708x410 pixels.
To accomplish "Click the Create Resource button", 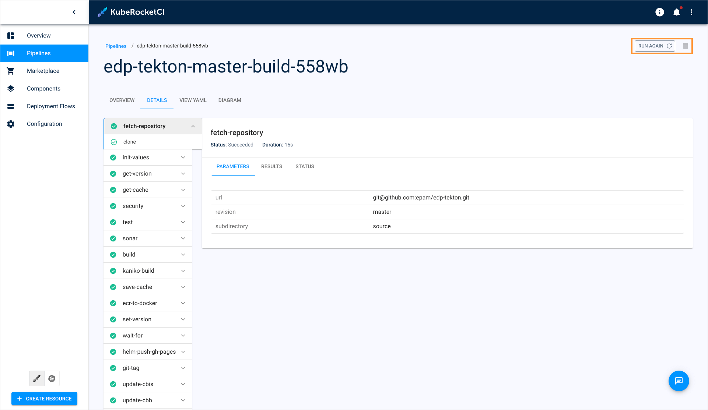I will (44, 399).
